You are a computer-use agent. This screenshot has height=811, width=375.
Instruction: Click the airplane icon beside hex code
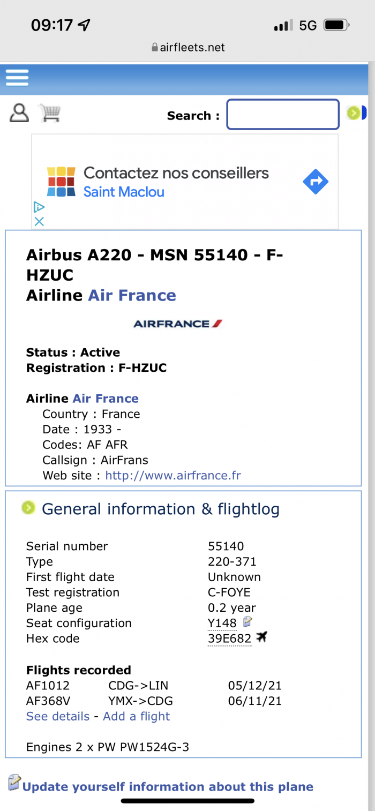click(x=261, y=637)
